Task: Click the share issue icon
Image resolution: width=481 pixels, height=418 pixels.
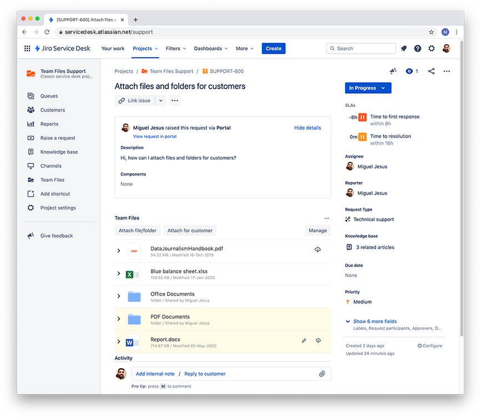Action: click(431, 71)
